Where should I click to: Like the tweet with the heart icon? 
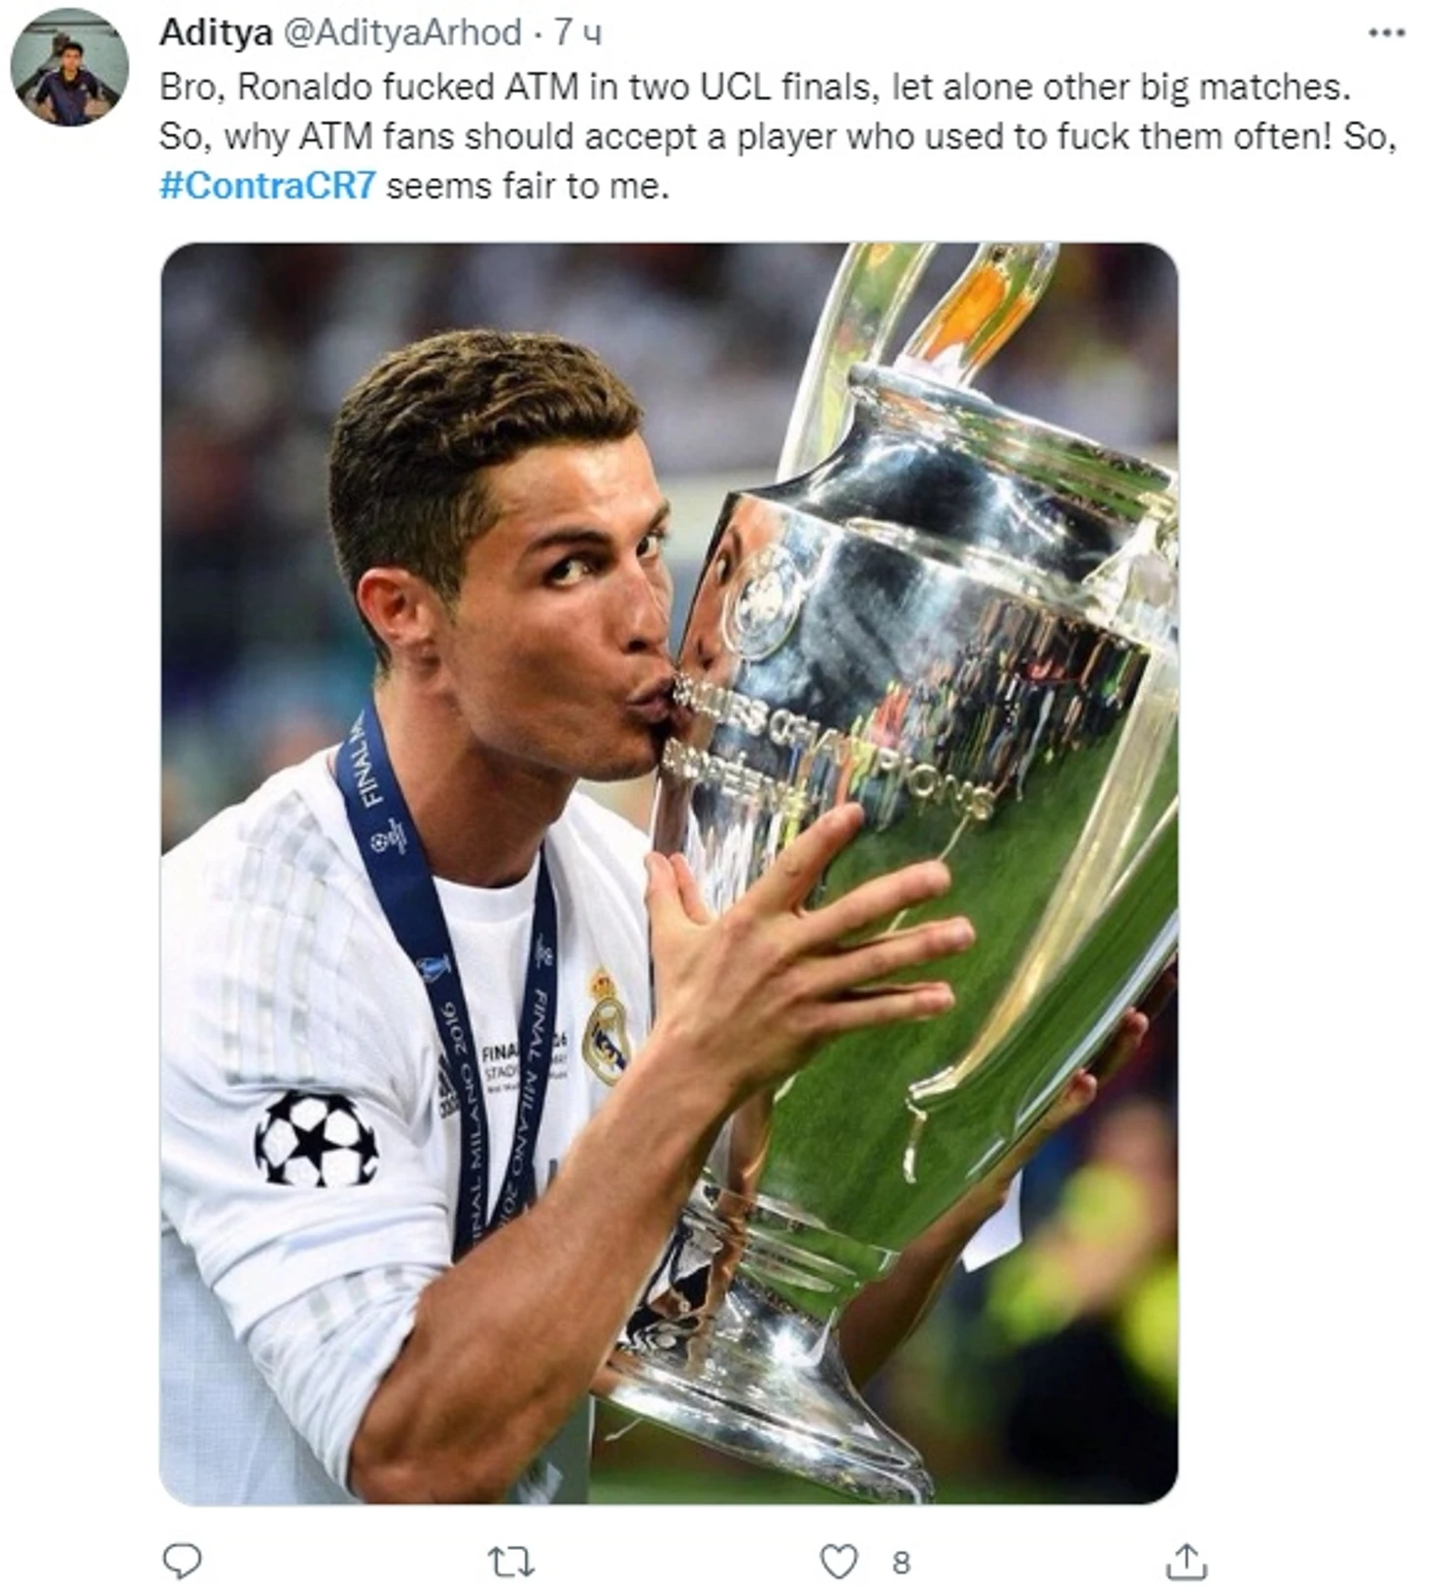(838, 1561)
